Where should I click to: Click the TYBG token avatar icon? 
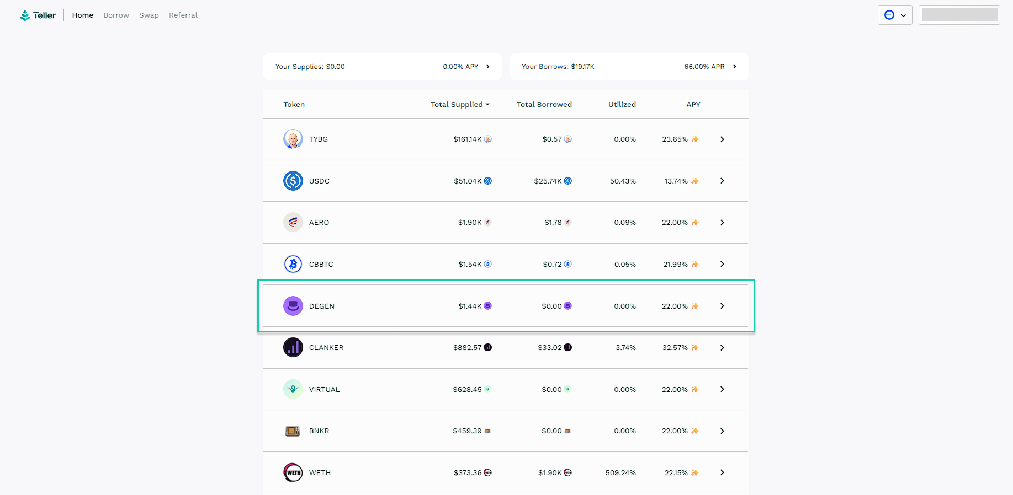(x=293, y=139)
